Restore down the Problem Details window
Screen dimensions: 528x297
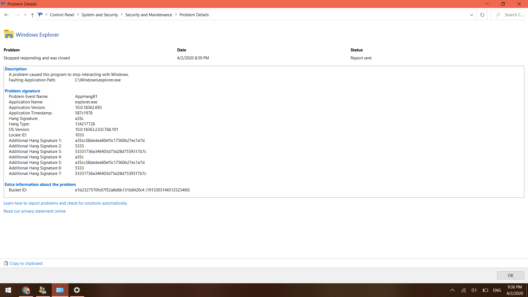503,4
